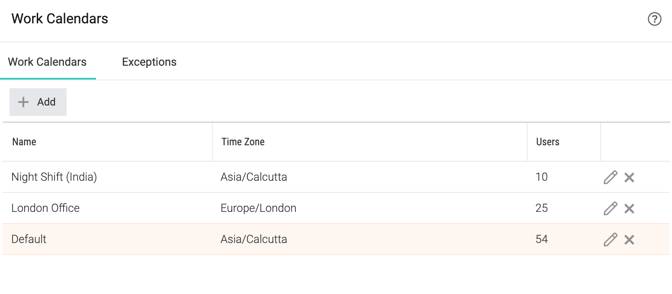672x294 pixels.
Task: Add a new work calendar
Action: click(38, 102)
